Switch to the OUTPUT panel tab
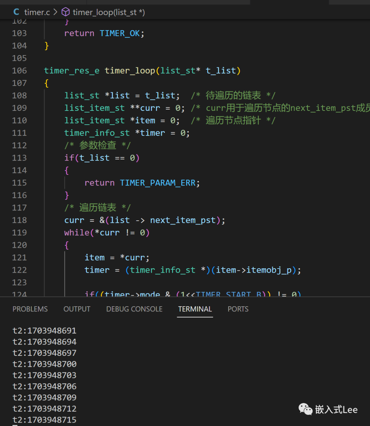Screen dimensions: 370x426 click(x=77, y=309)
